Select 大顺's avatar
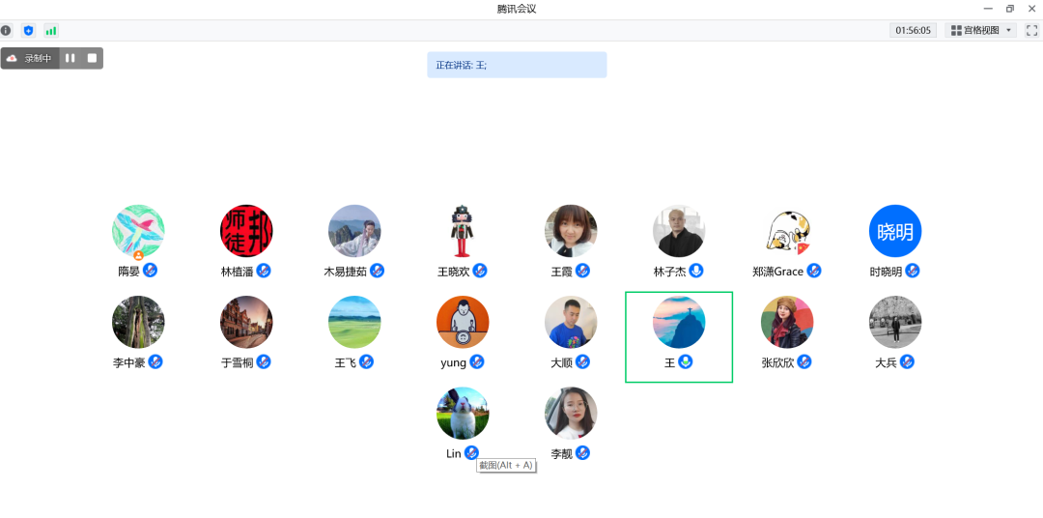The height and width of the screenshot is (518, 1043). pyautogui.click(x=571, y=322)
